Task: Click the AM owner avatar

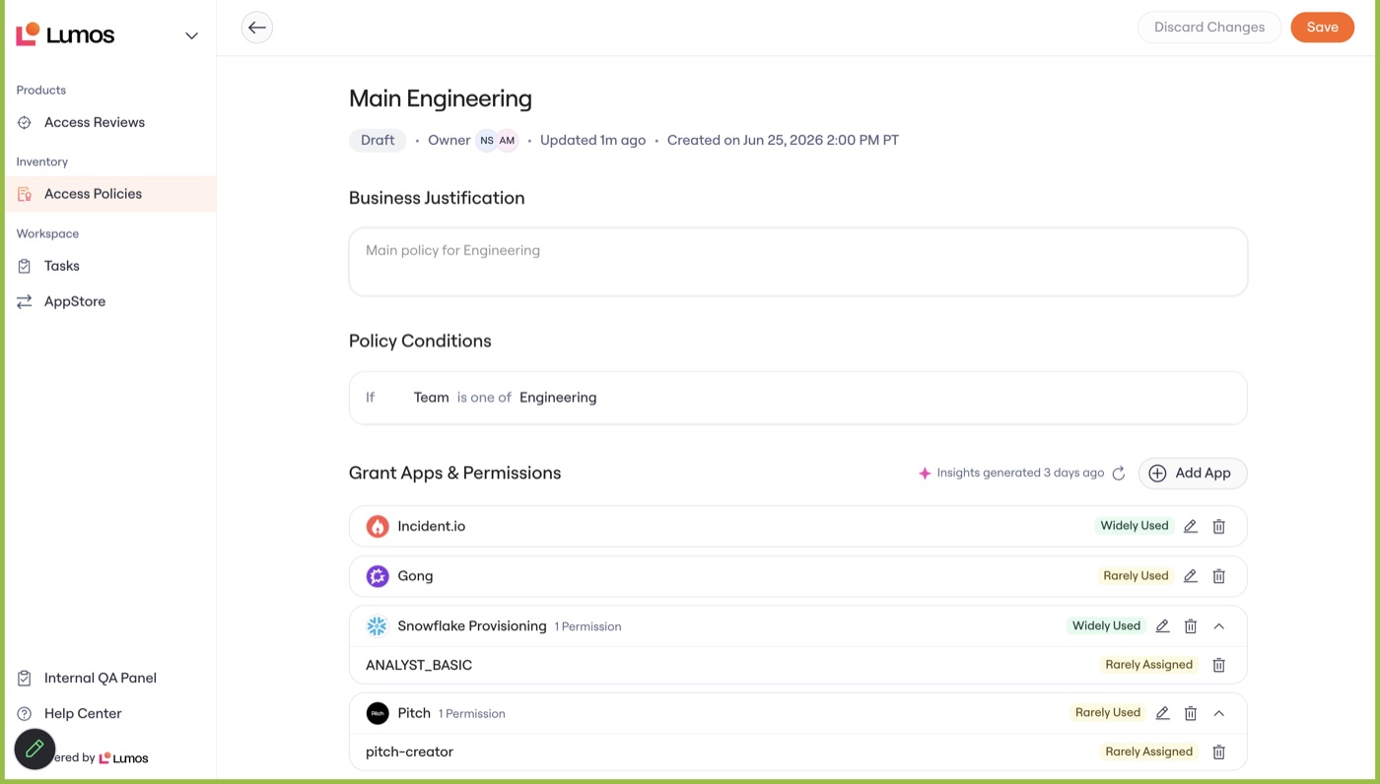Action: tap(507, 141)
